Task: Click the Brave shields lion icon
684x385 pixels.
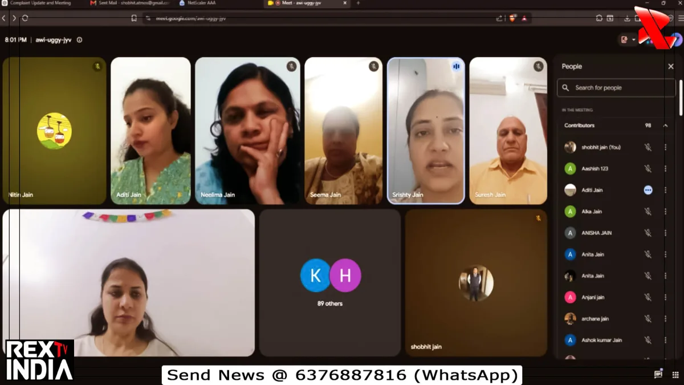Action: [512, 18]
